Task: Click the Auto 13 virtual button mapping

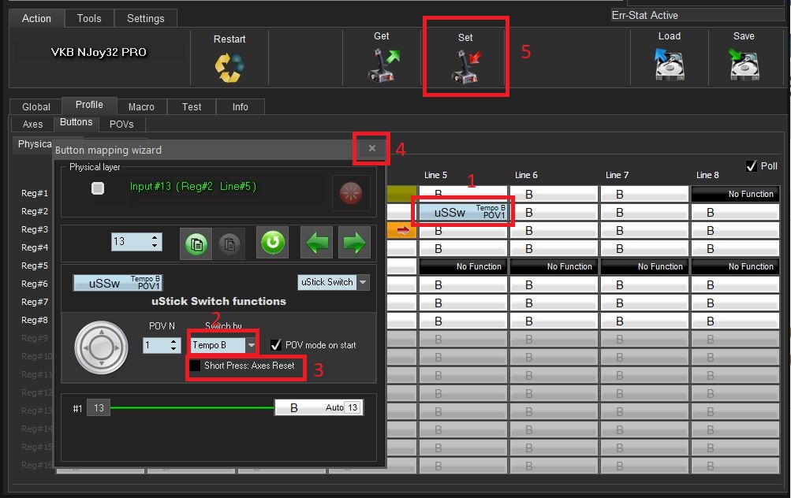Action: point(318,408)
